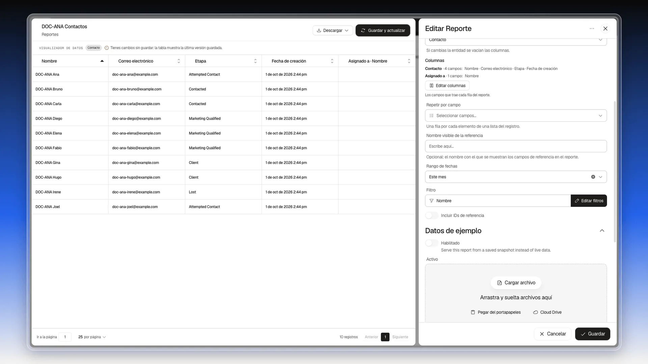
Task: Click the DOC-ANA Diego name cell
Action: [49, 119]
